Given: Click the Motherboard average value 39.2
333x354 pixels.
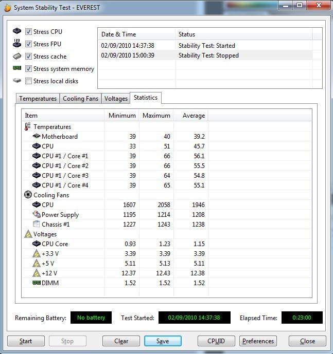Looking at the screenshot, I should (x=199, y=136).
